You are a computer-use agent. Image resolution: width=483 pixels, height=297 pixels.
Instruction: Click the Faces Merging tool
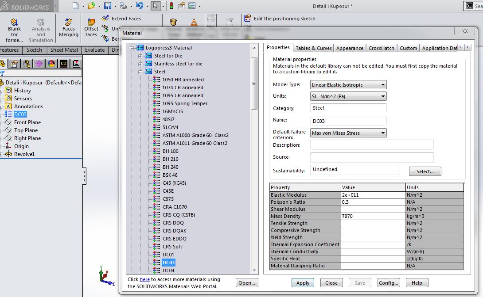(x=68, y=28)
